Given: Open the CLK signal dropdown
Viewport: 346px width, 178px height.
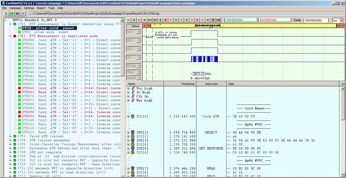Looking at the screenshot, I should click(138, 49).
